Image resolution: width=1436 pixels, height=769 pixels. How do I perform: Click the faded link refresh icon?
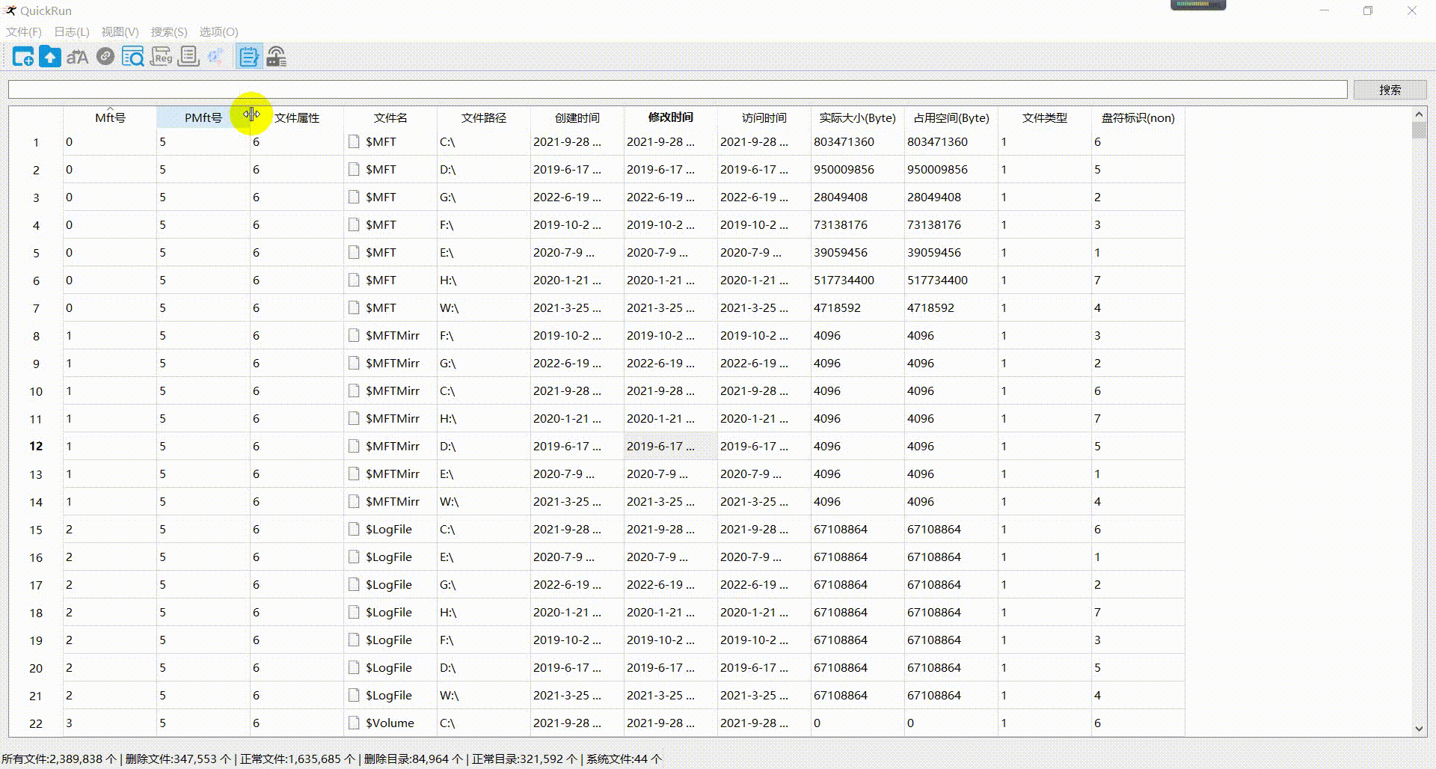215,57
